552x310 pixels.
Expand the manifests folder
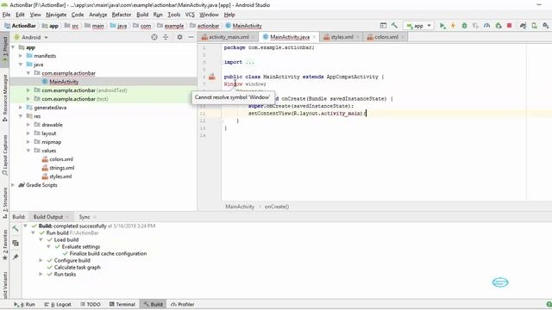(21, 56)
